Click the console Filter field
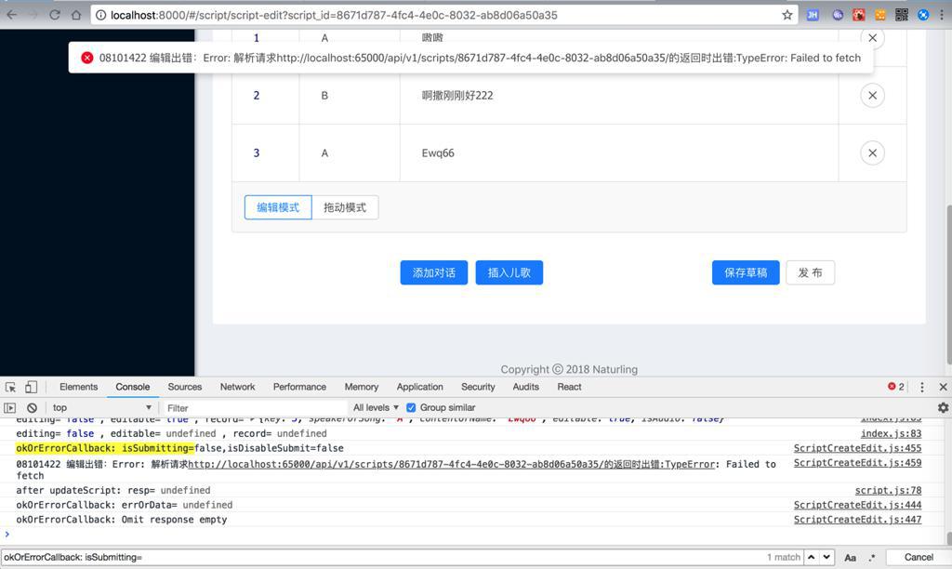 (255, 408)
